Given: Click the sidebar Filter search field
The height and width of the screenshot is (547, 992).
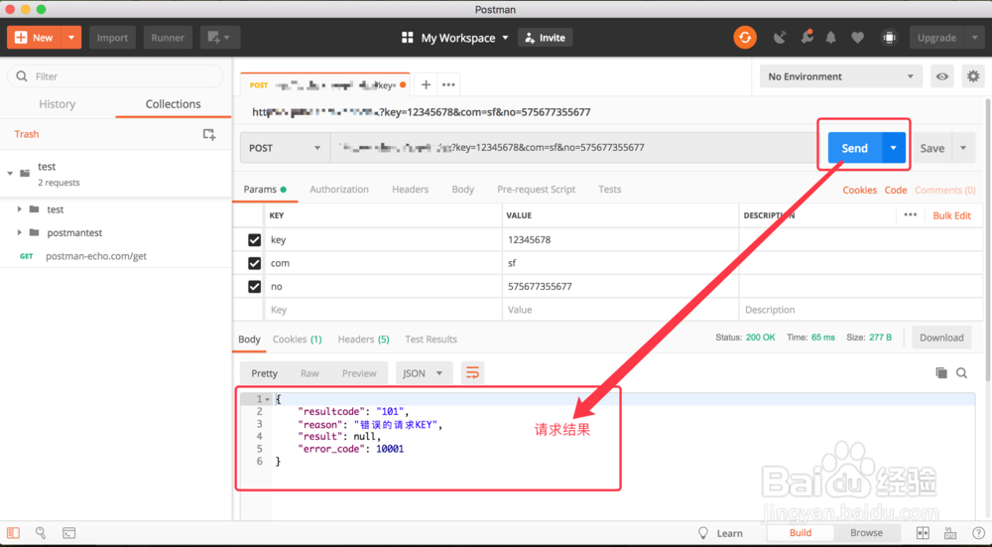Looking at the screenshot, I should coord(115,76).
